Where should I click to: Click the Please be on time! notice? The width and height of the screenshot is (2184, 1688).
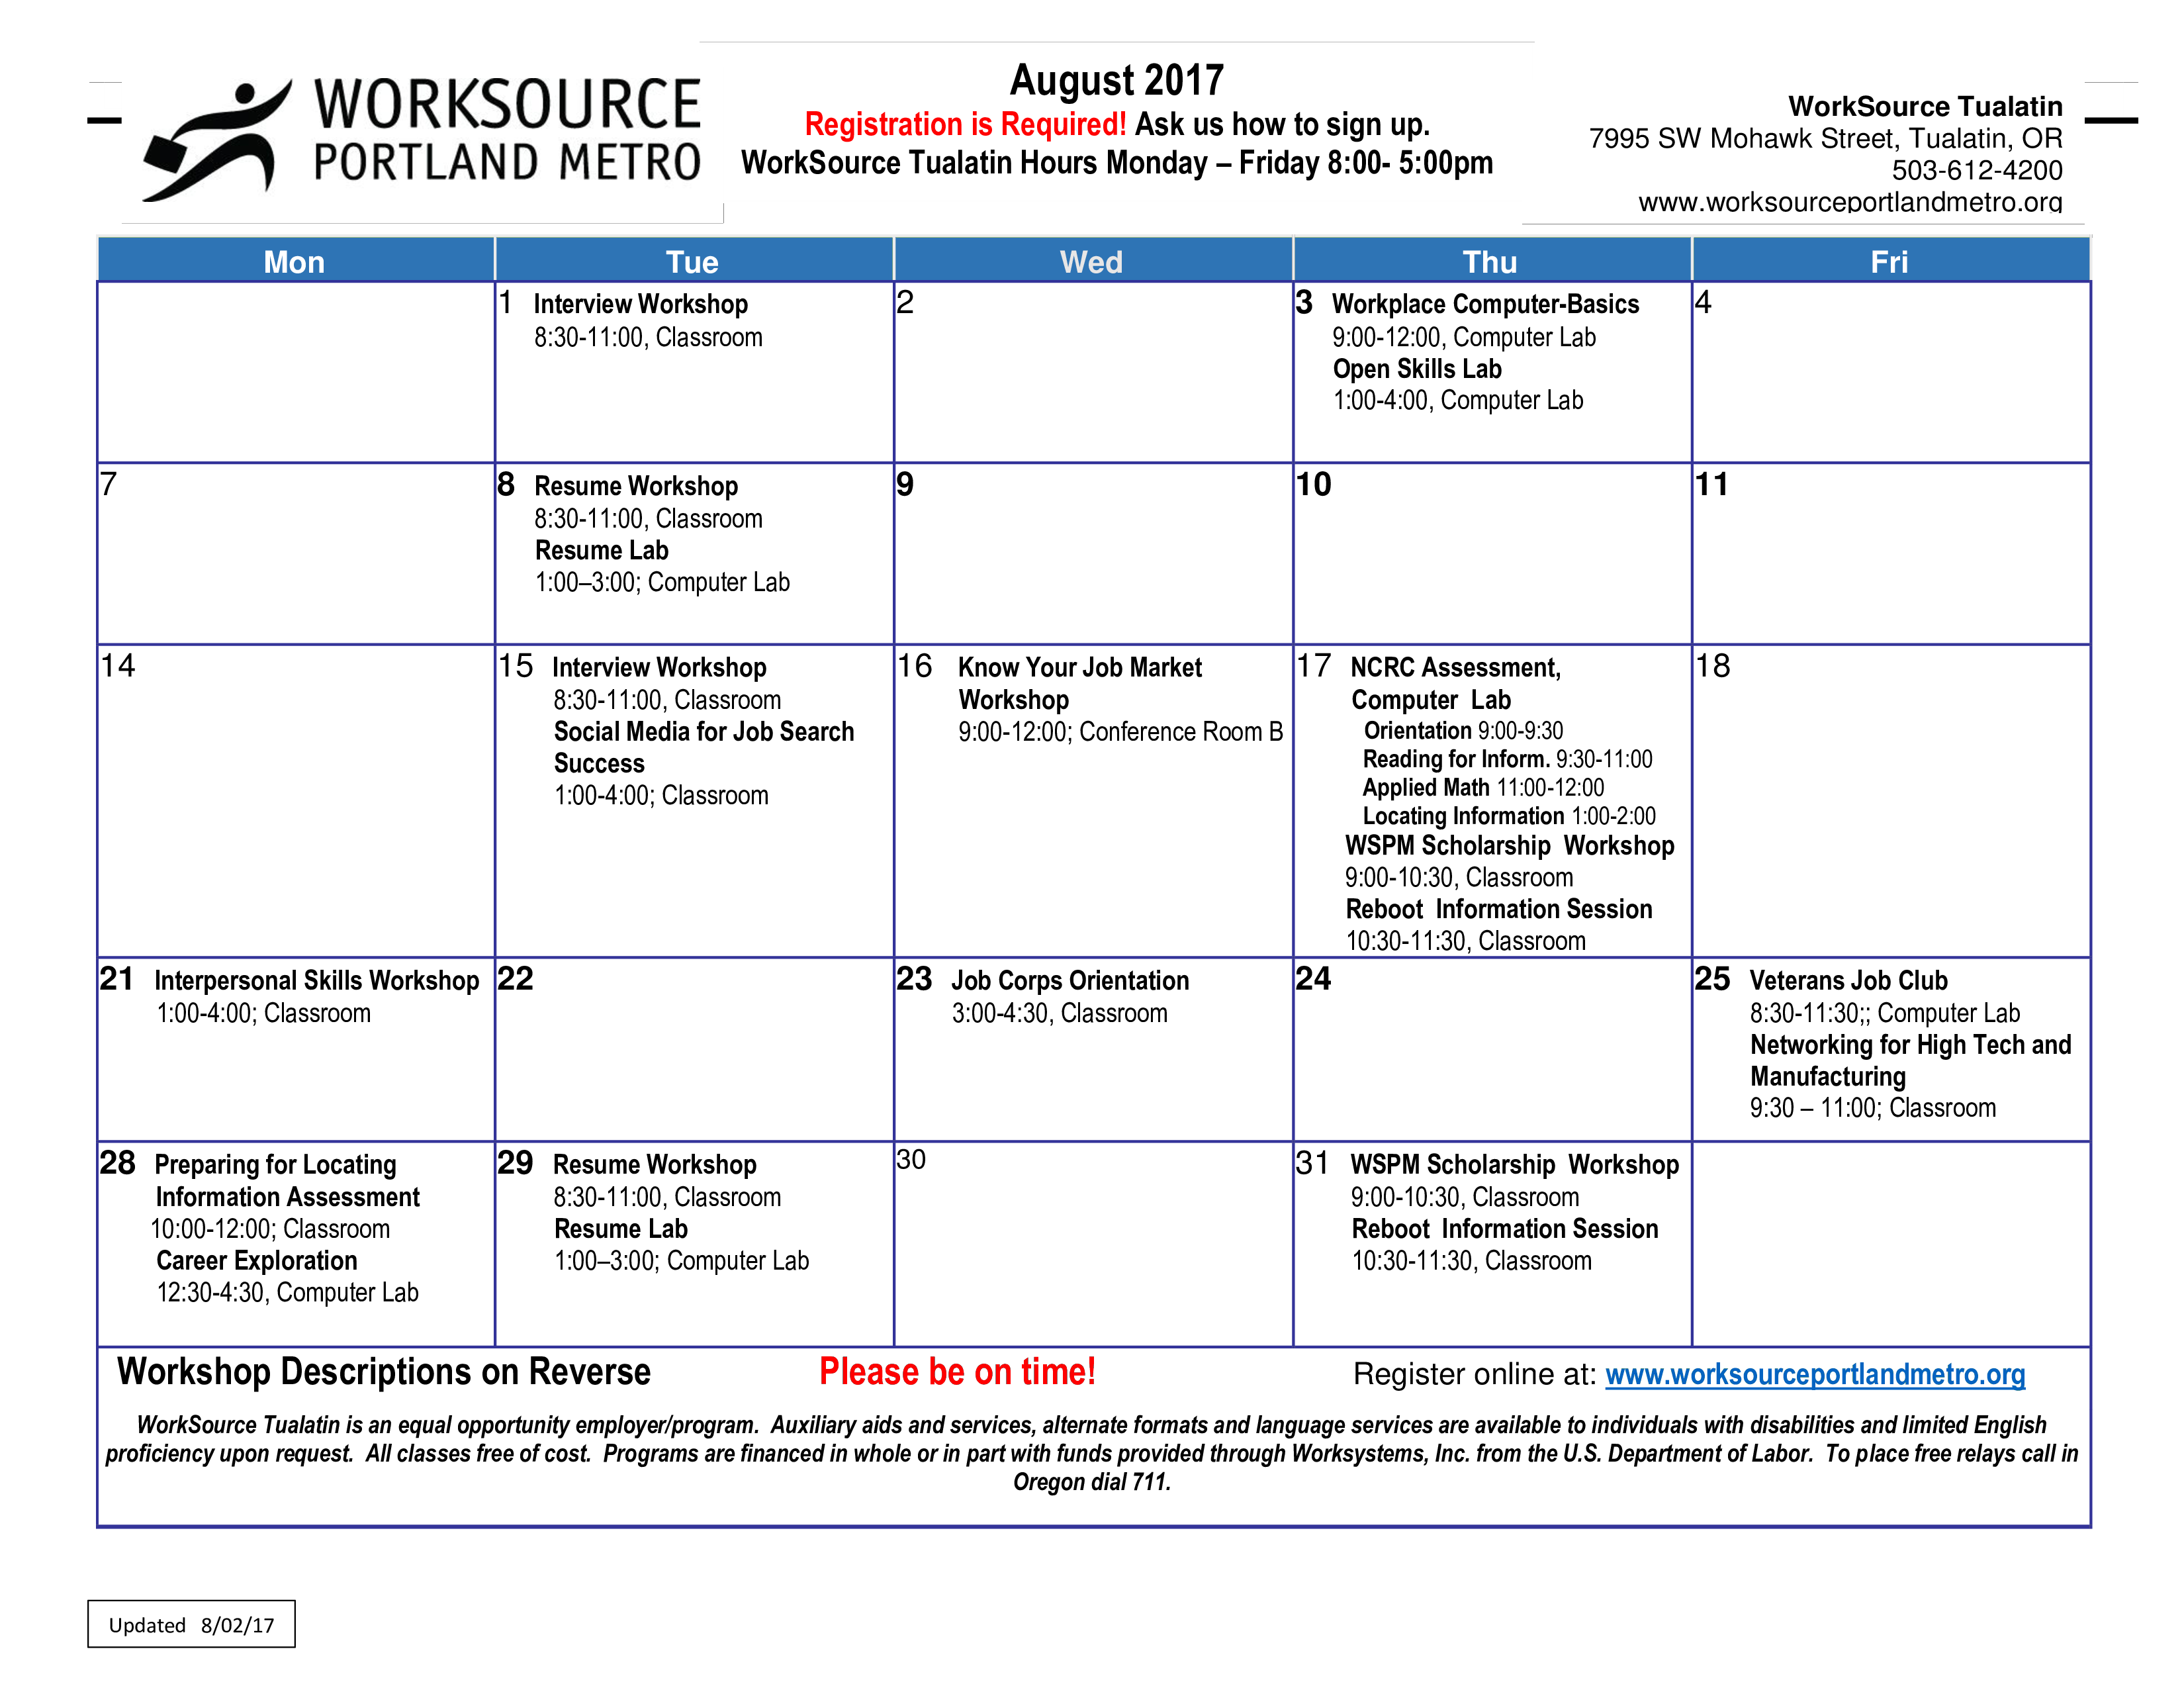pyautogui.click(x=957, y=1371)
